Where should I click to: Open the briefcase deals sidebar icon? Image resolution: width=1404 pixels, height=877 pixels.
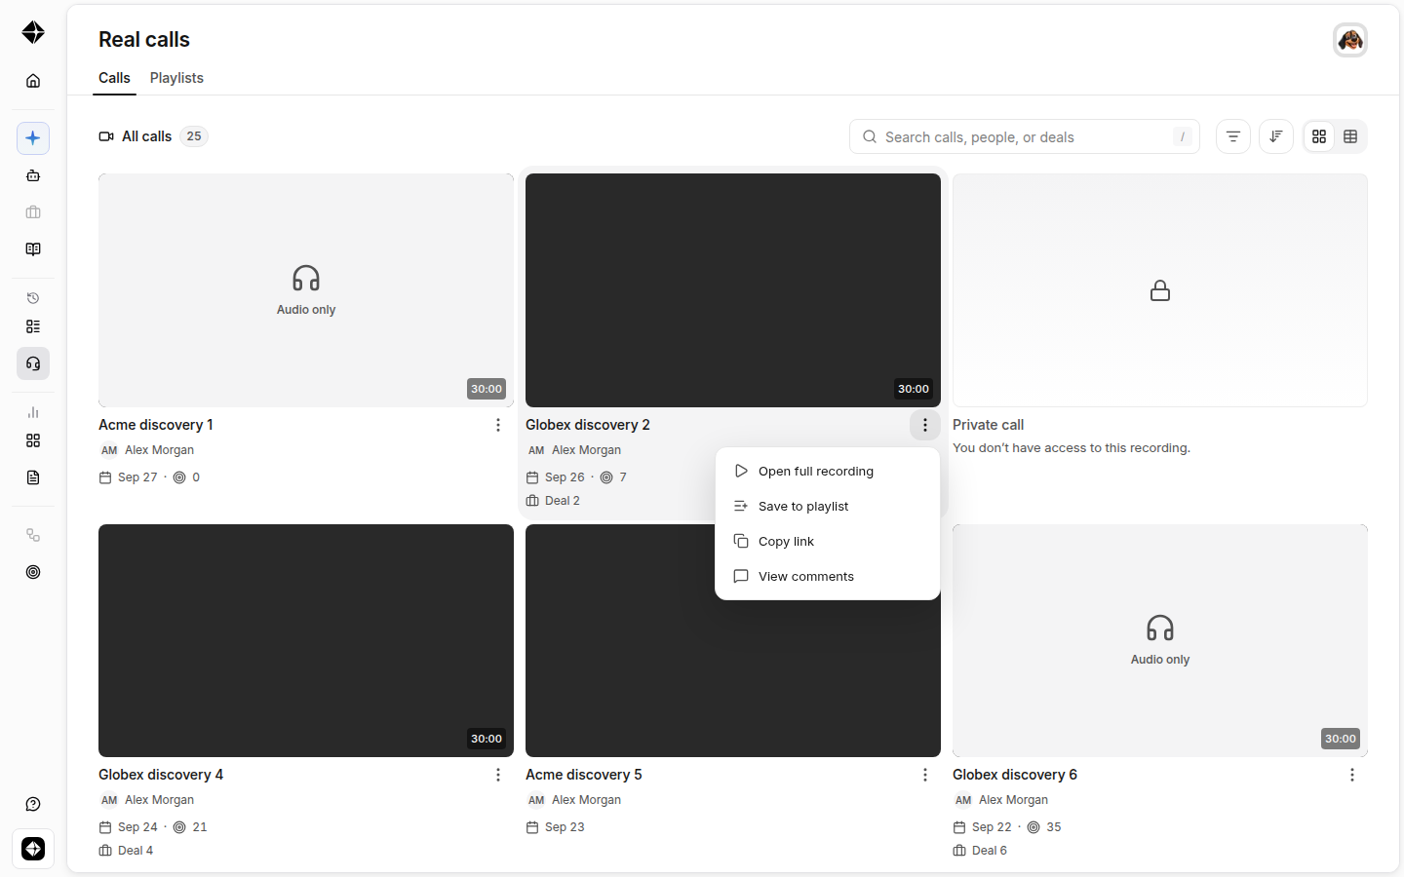(x=33, y=212)
